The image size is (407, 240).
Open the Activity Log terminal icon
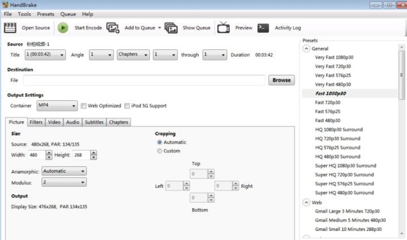[263, 28]
